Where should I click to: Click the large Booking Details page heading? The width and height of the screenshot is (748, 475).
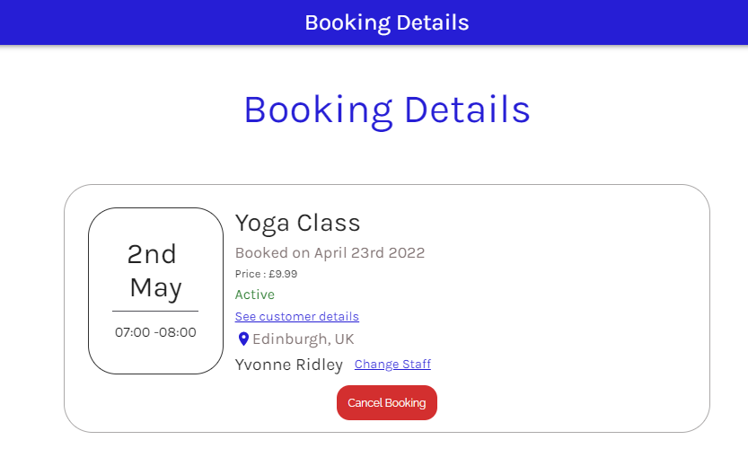[x=387, y=110]
